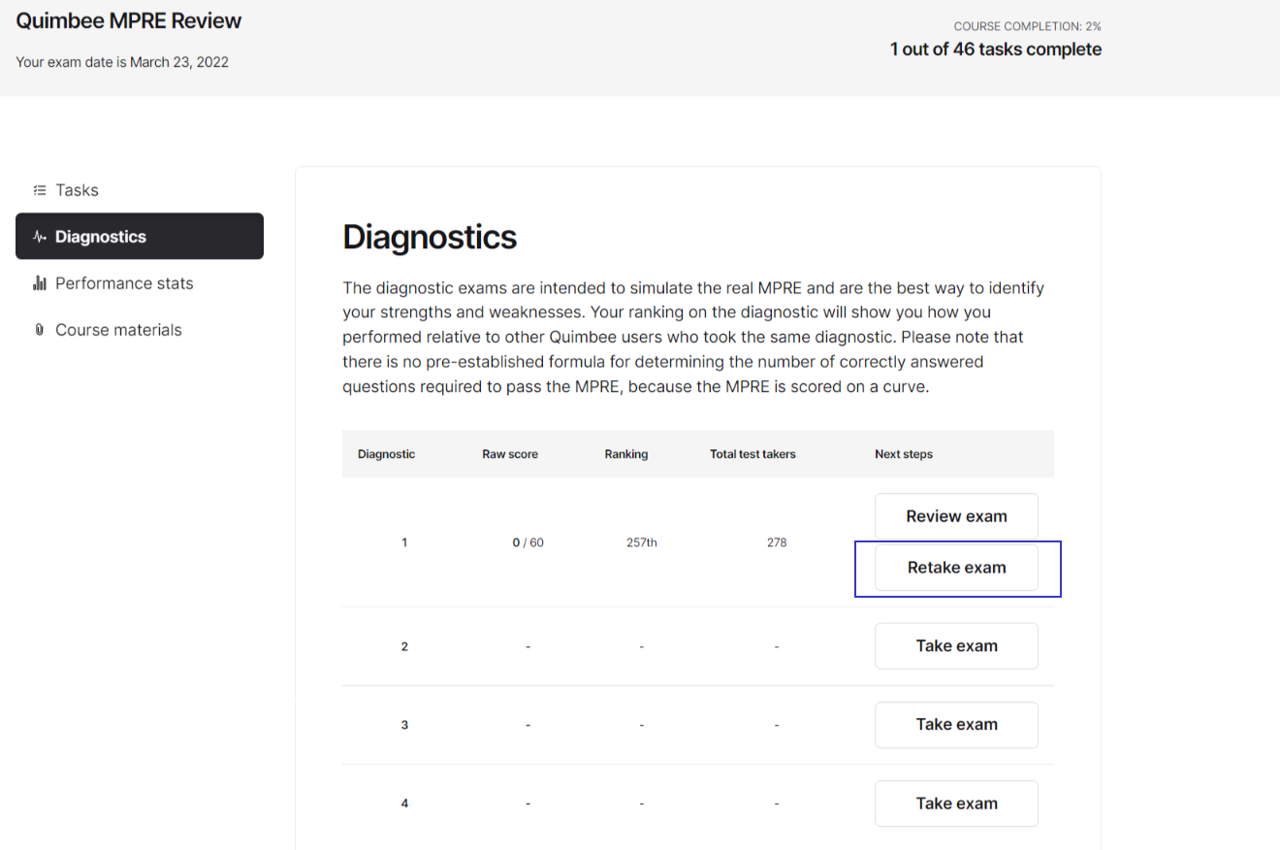Viewport: 1280px width, 850px height.
Task: Click the Course materials paperclip icon
Action: pos(40,330)
